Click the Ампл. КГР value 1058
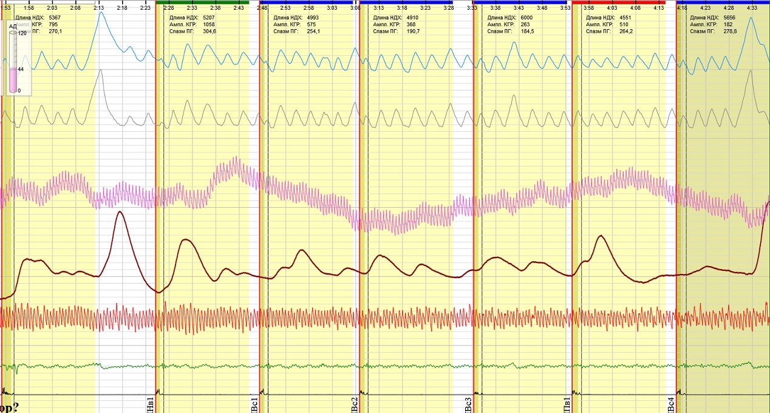The image size is (770, 413). pos(209,25)
